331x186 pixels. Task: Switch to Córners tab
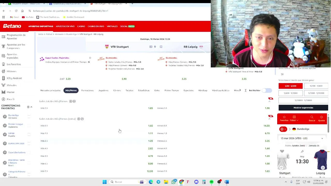point(117,90)
